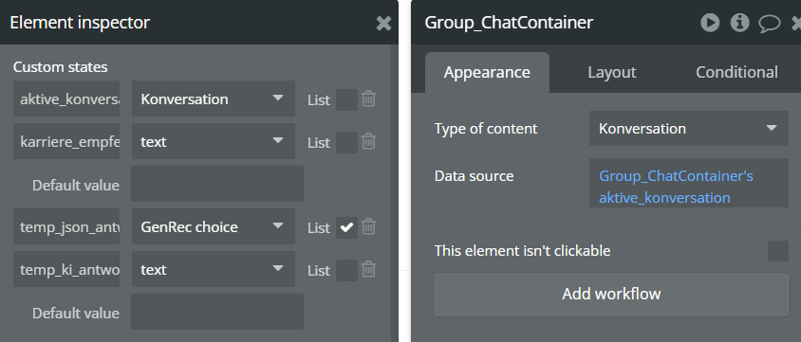Open the Conditional tab
Viewport: 801px width, 342px height.
pyautogui.click(x=736, y=72)
